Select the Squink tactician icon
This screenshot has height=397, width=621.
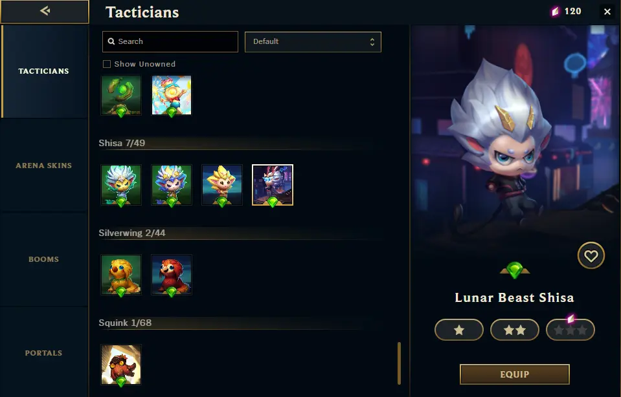point(121,365)
